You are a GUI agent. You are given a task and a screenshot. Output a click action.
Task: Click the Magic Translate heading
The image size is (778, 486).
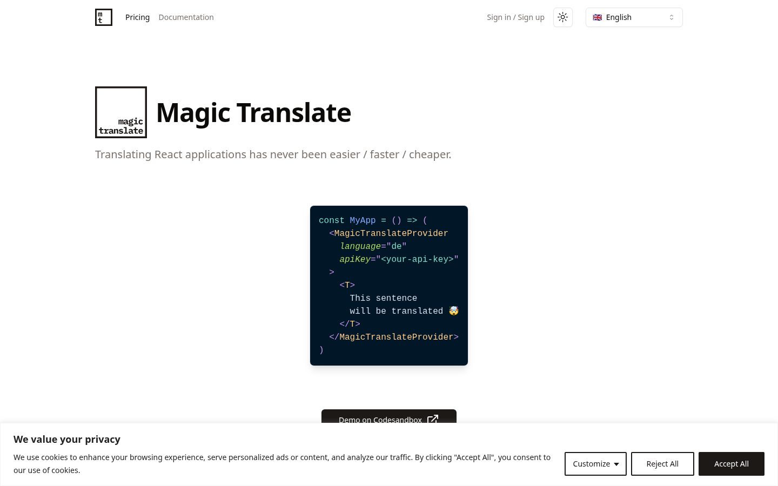pos(253,112)
